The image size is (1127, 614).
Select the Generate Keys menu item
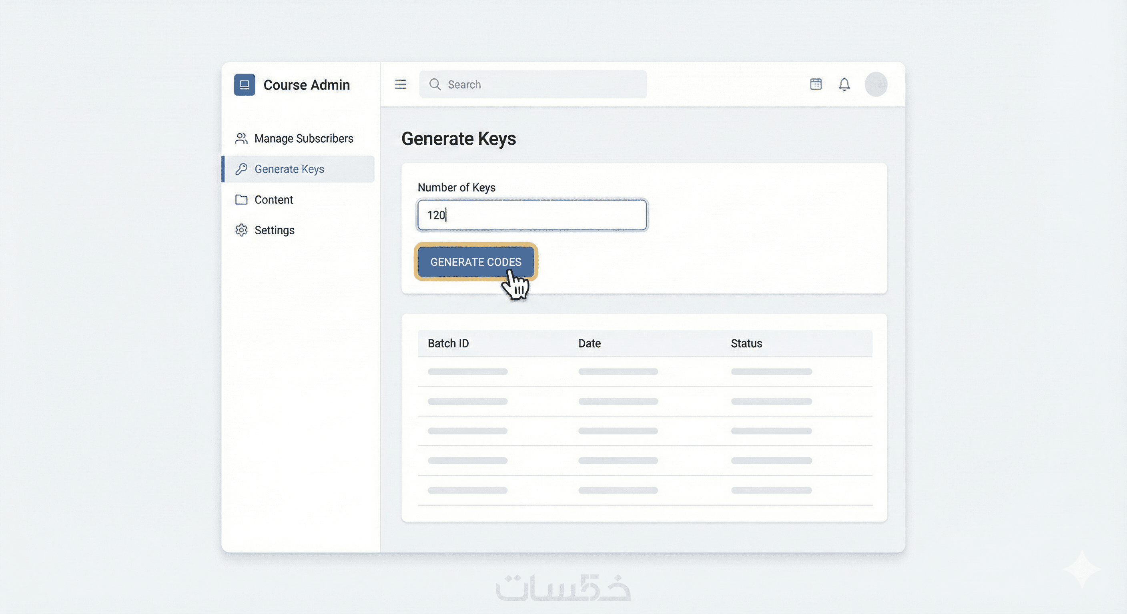tap(289, 169)
